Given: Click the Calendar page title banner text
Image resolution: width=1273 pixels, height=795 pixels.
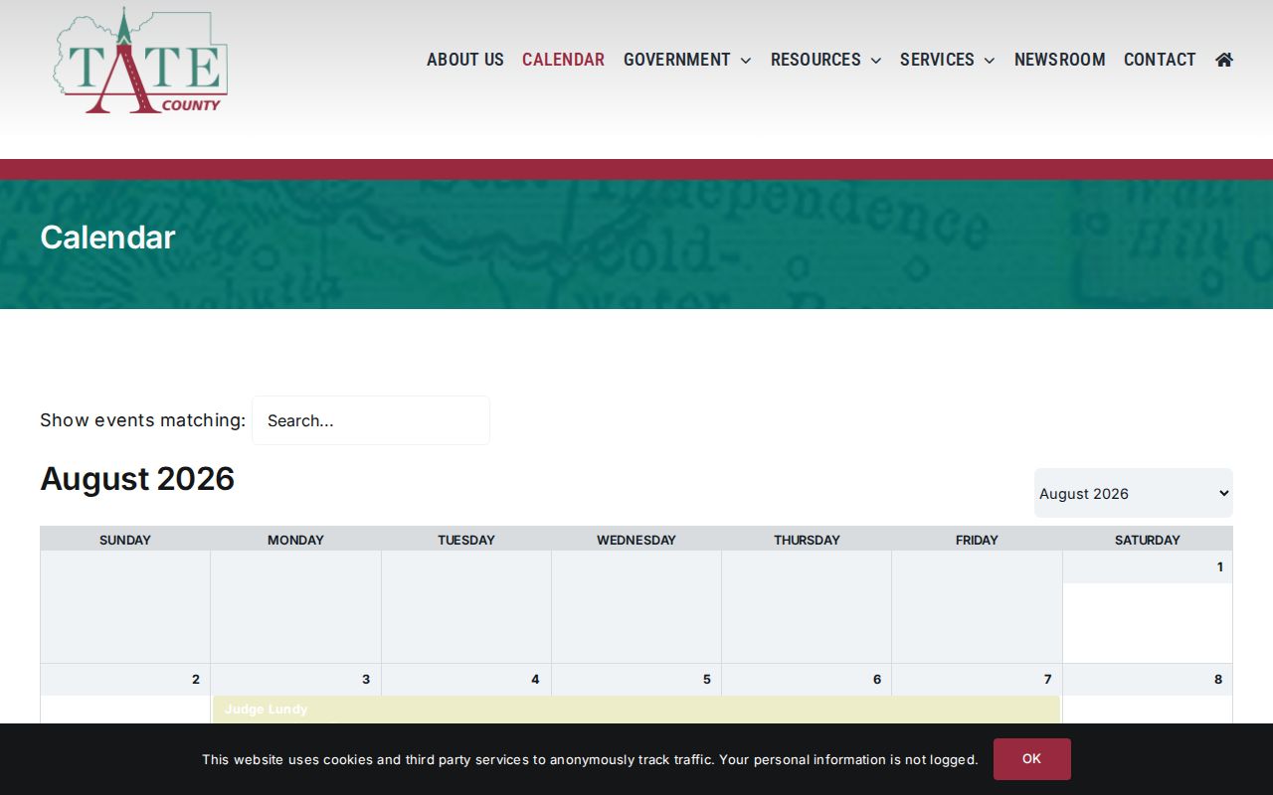Looking at the screenshot, I should click(107, 238).
